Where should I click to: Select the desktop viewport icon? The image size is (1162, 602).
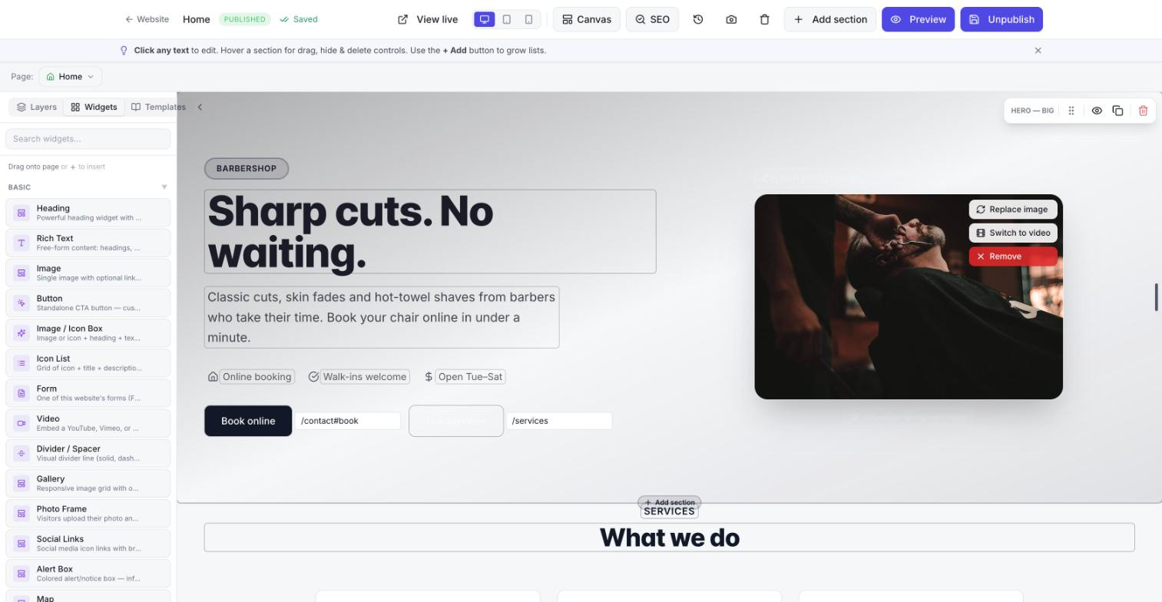click(x=485, y=19)
